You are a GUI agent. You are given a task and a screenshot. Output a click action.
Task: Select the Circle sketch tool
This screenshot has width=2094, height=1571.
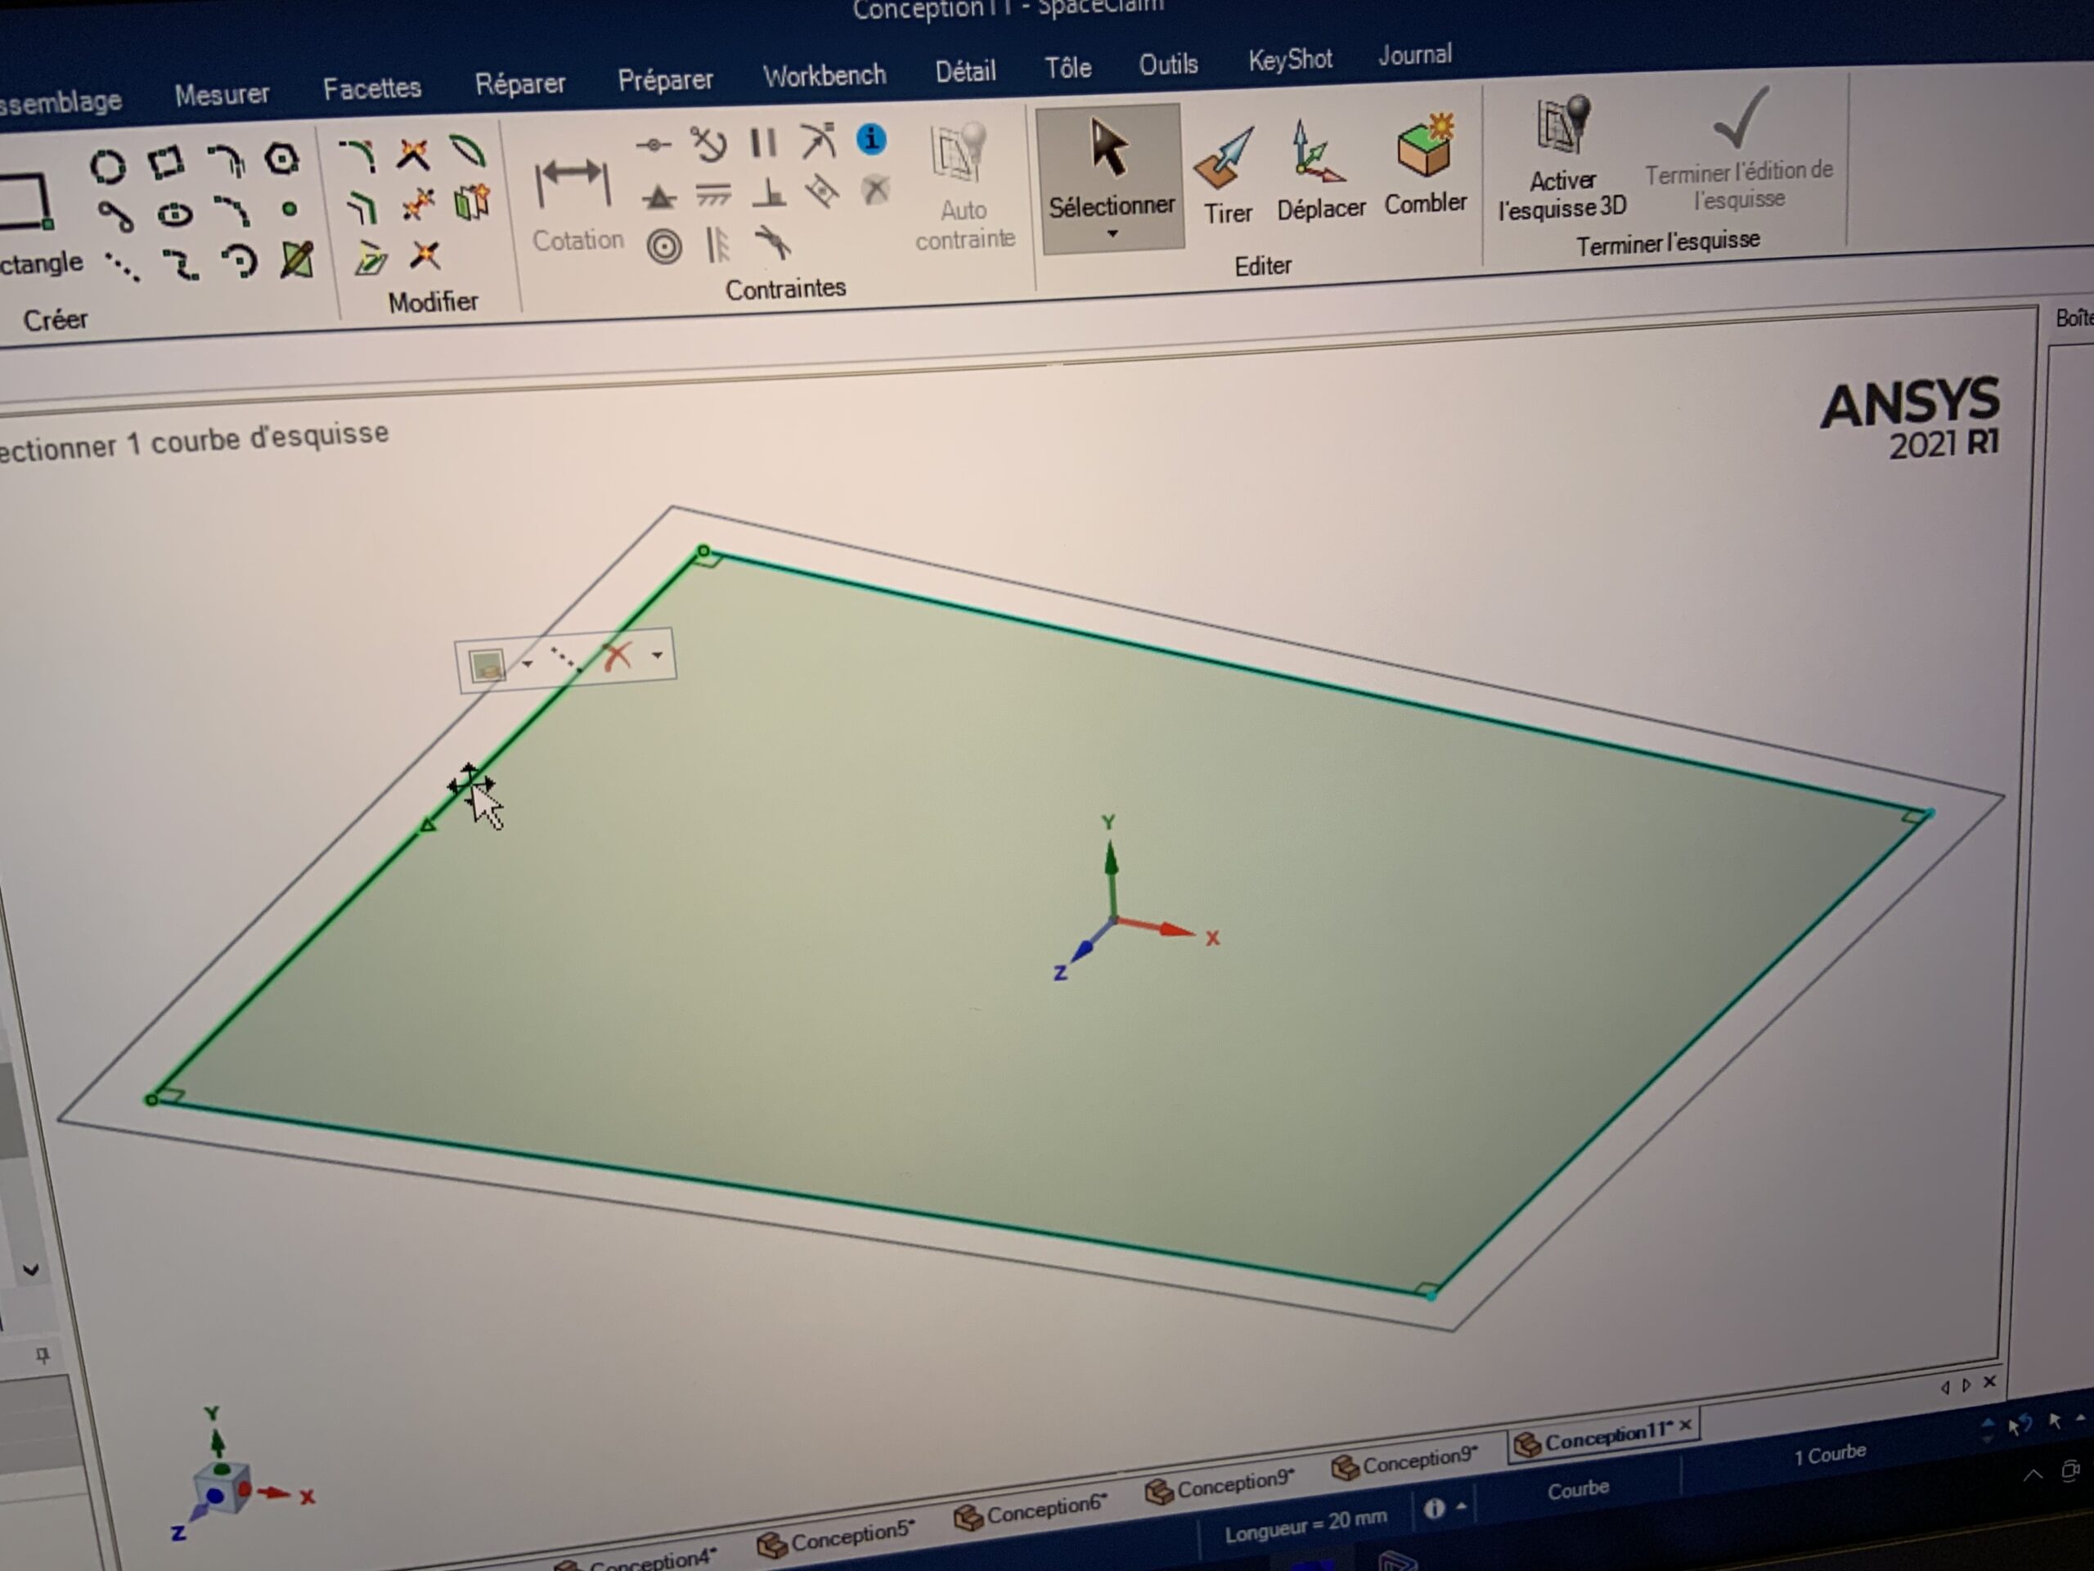(x=107, y=167)
